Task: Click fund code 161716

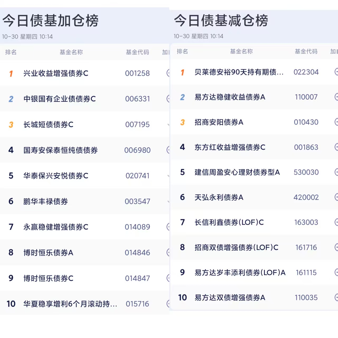Action: [x=306, y=247]
